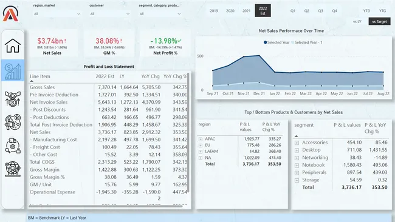
Task: Expand the Notebook segment row
Action: (297, 166)
